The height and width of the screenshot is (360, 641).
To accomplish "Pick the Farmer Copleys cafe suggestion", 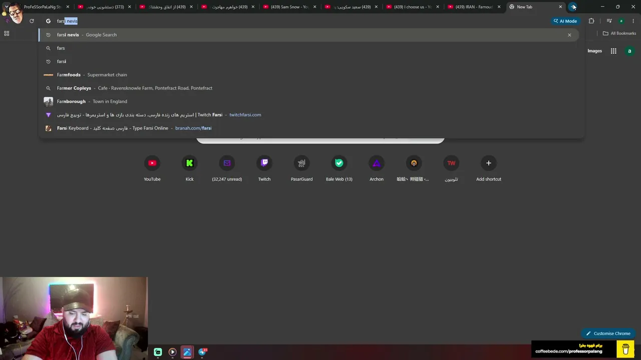I will tap(308, 88).
